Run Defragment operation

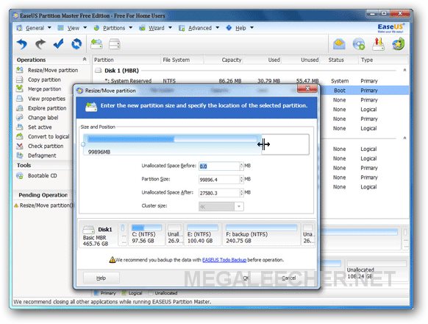(x=42, y=155)
